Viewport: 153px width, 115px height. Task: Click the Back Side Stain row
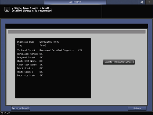30,76
